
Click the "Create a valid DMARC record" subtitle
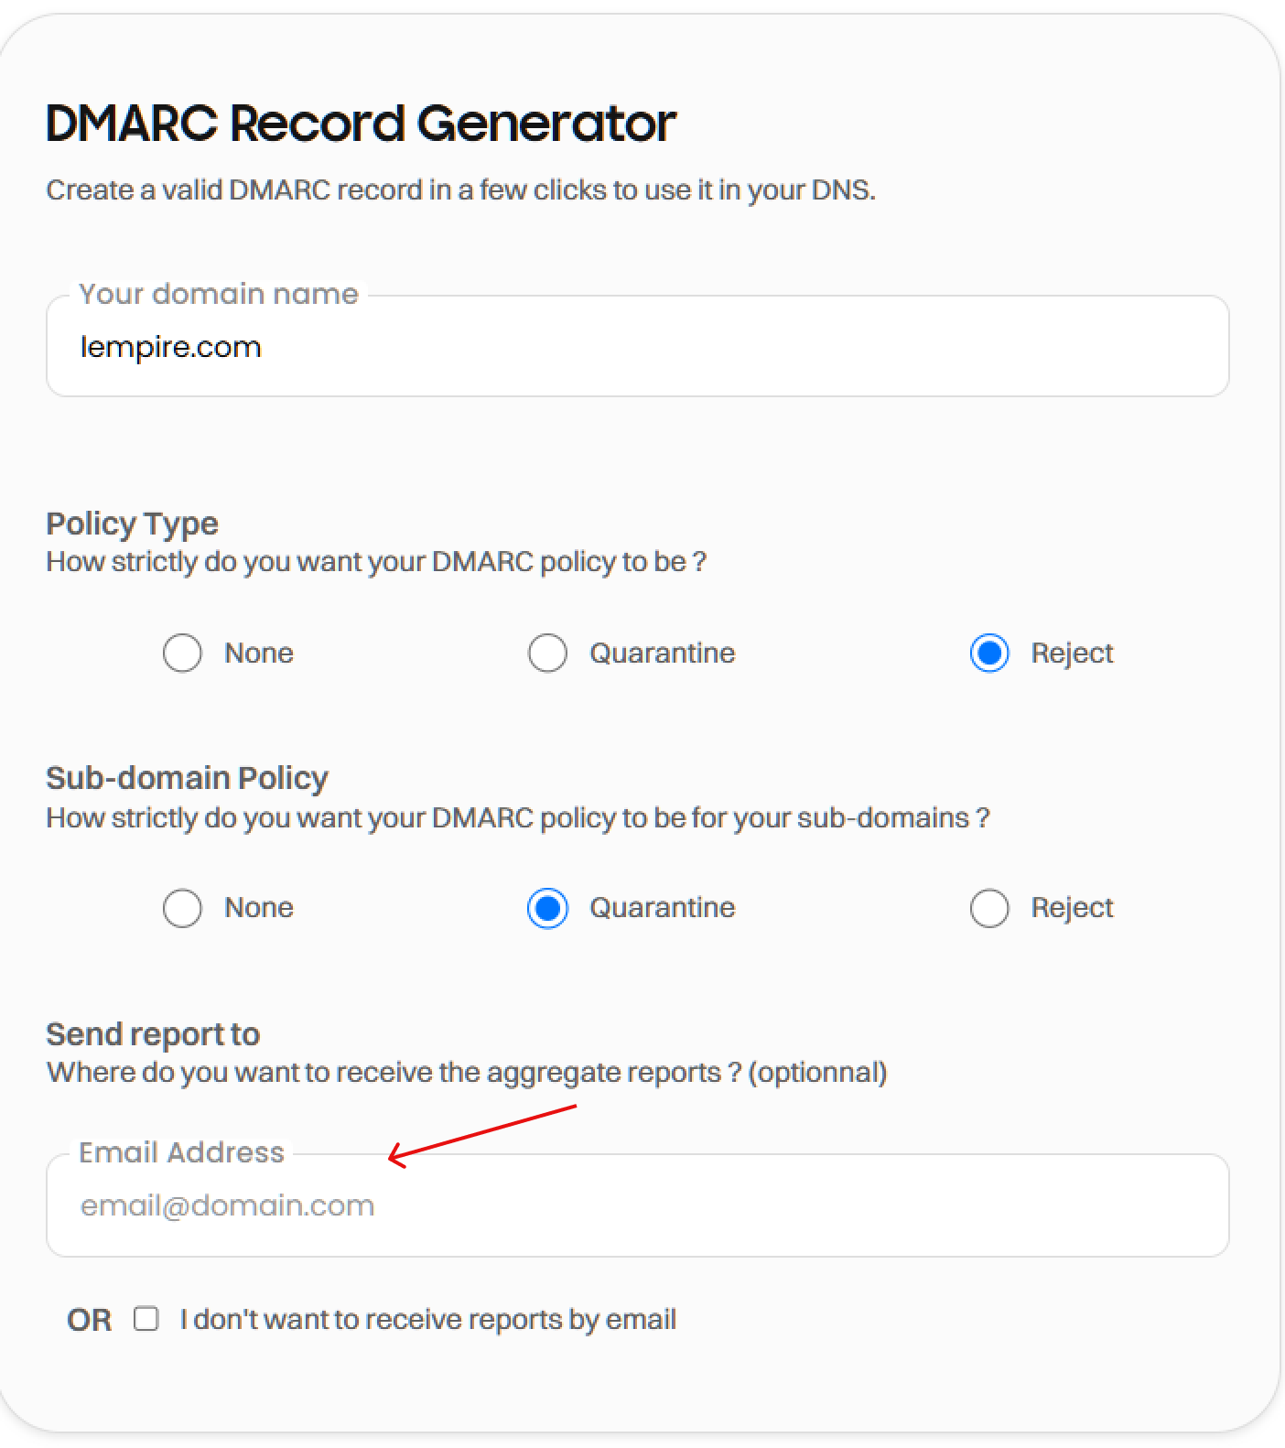[460, 190]
